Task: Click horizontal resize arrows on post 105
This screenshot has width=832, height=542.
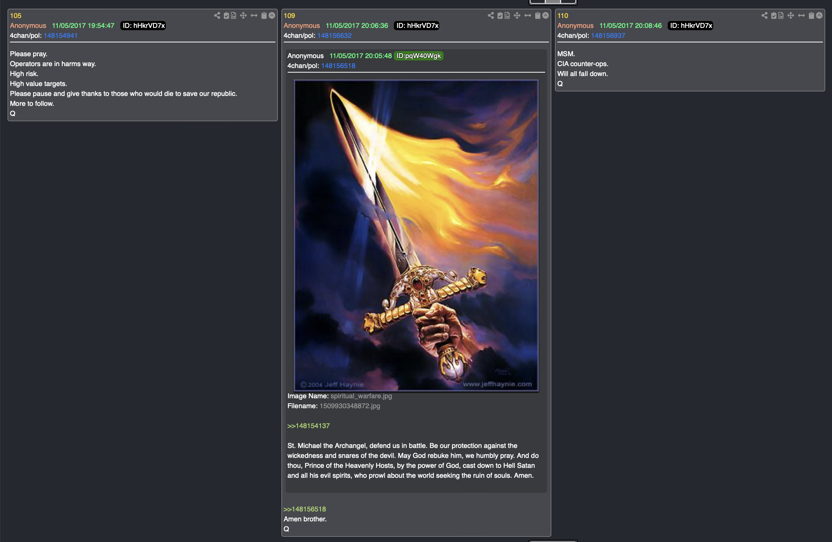Action: (x=254, y=16)
